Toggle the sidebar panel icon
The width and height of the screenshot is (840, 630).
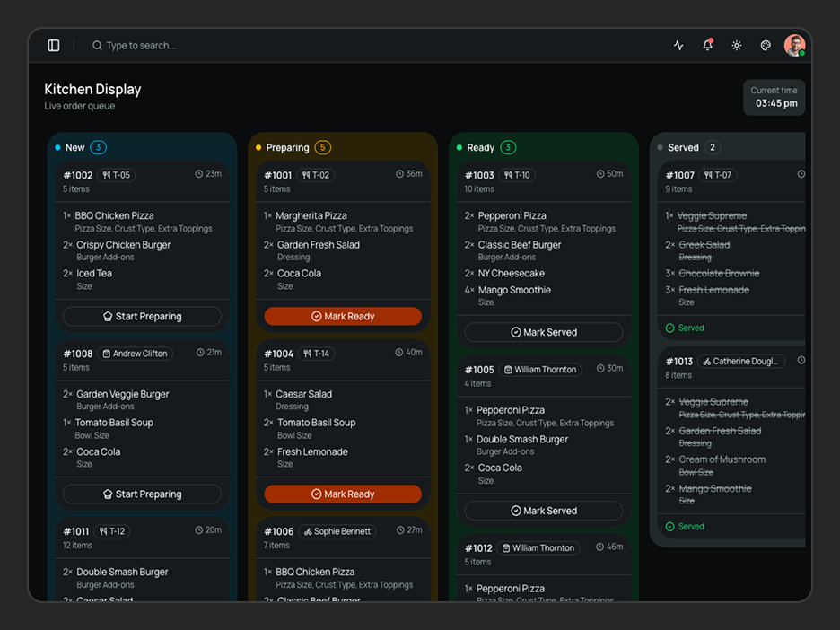point(54,46)
